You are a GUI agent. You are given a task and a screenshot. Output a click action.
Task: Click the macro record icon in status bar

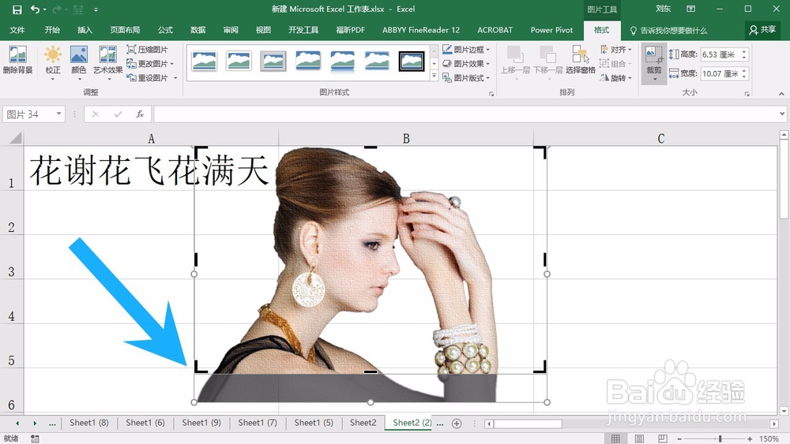coord(35,438)
